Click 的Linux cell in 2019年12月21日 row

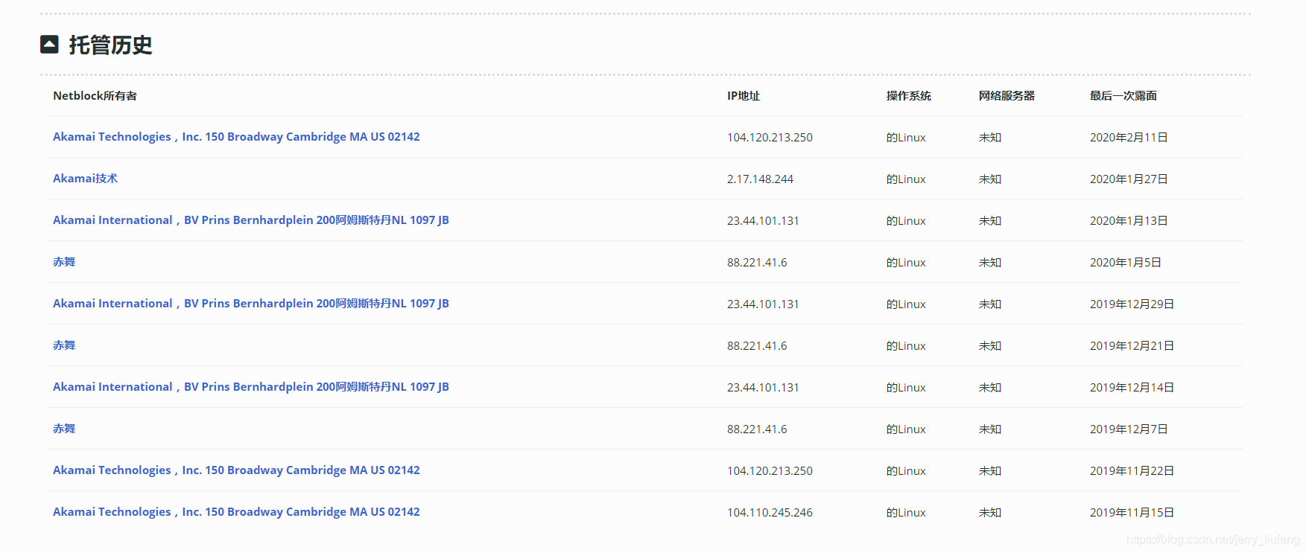click(906, 346)
